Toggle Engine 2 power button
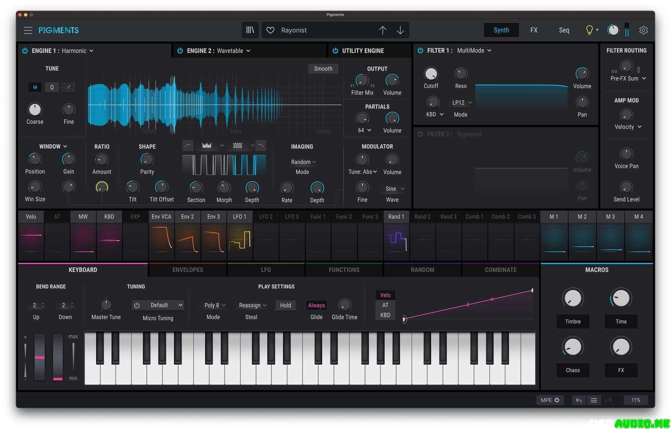This screenshot has width=671, height=429. click(x=180, y=51)
